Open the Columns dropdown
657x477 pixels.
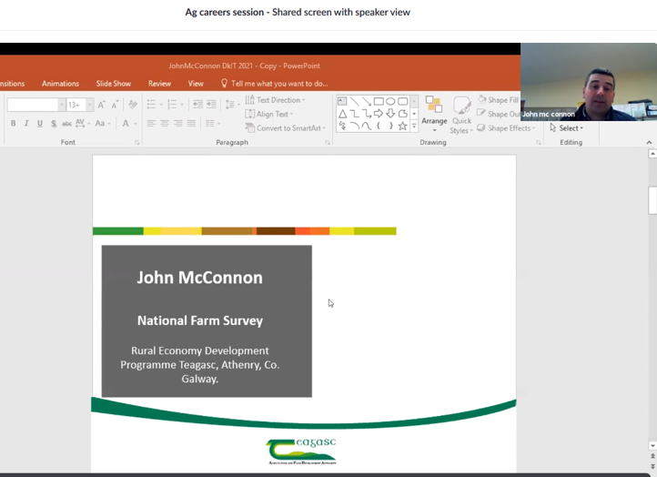(213, 123)
